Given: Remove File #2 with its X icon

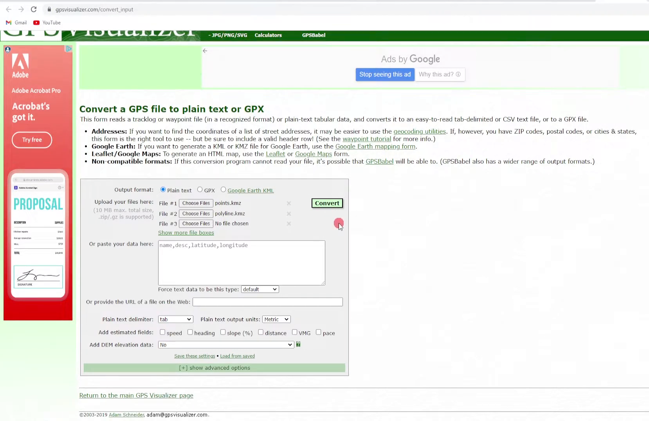Looking at the screenshot, I should (x=289, y=214).
